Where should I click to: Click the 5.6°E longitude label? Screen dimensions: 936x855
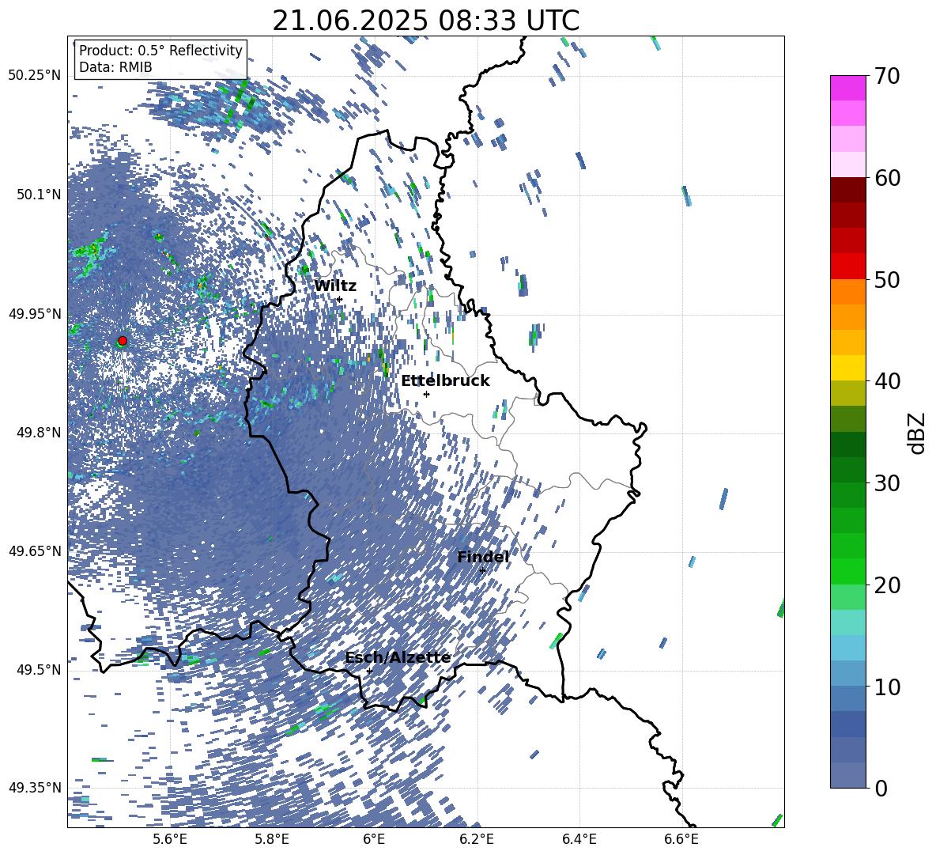(170, 839)
